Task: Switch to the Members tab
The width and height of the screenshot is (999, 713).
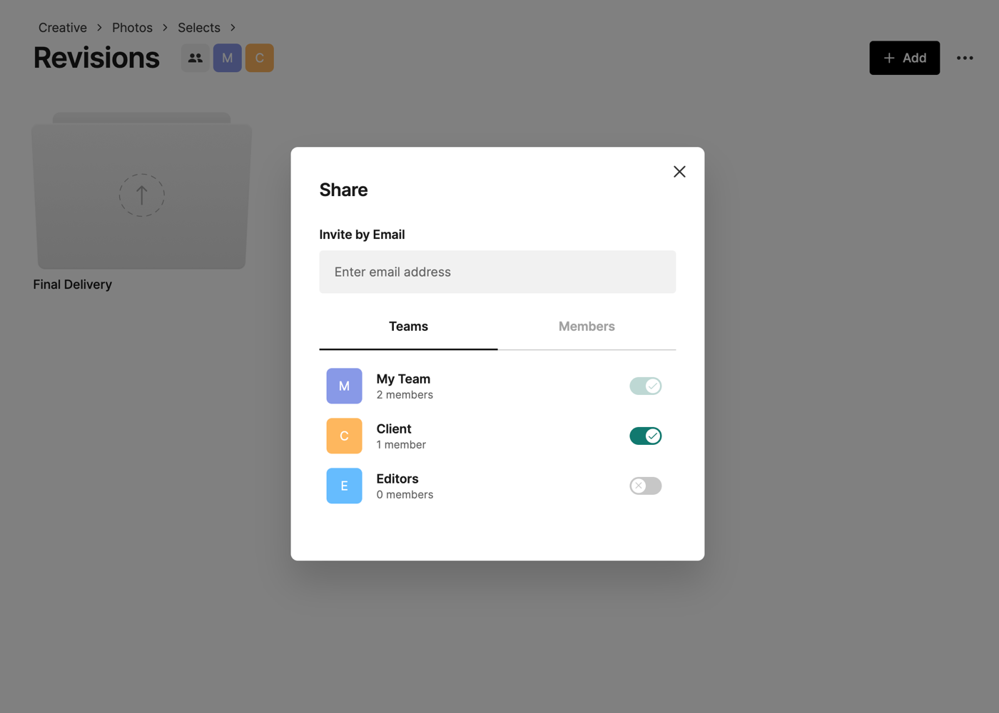Action: click(586, 327)
